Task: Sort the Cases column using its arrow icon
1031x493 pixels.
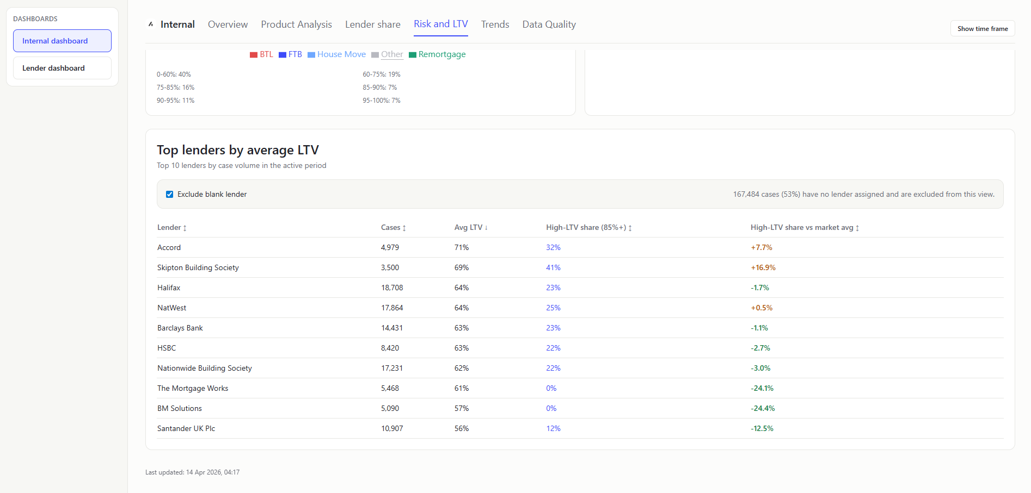Action: (x=405, y=228)
